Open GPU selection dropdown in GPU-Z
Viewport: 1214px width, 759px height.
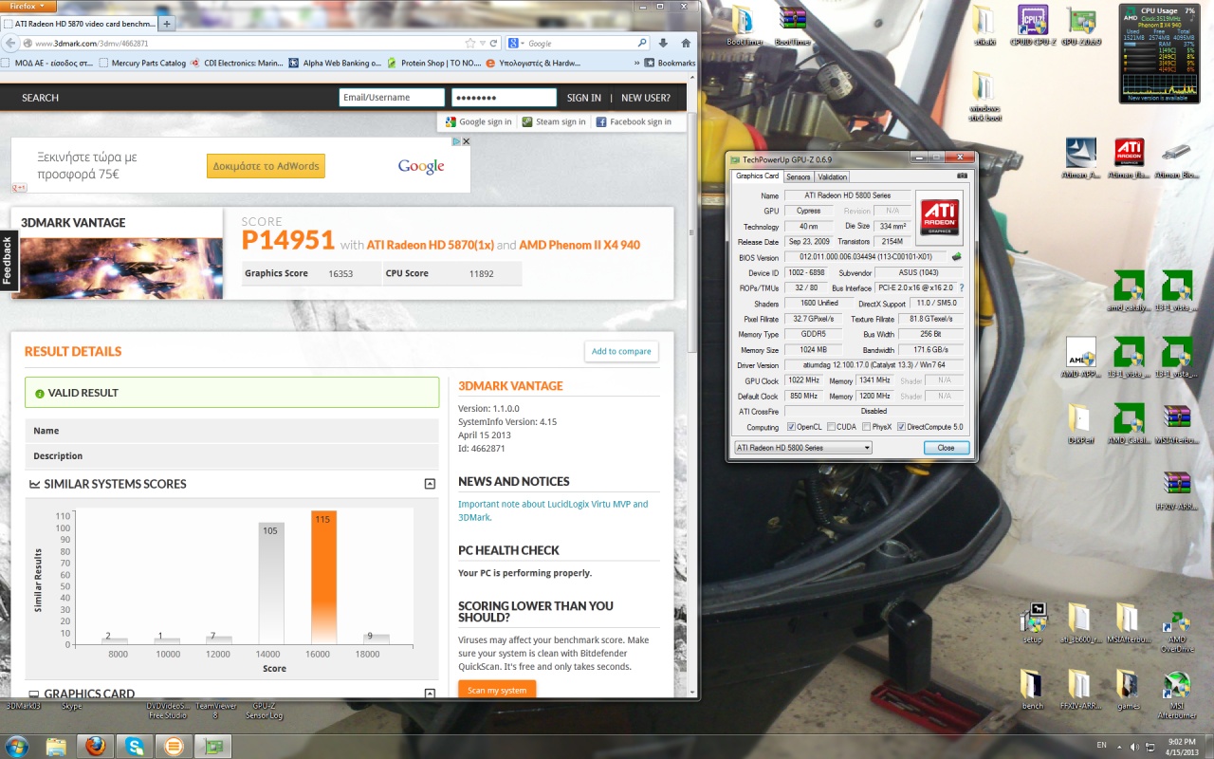[802, 448]
